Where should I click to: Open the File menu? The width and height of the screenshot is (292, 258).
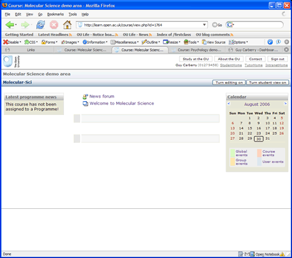pyautogui.click(x=7, y=14)
